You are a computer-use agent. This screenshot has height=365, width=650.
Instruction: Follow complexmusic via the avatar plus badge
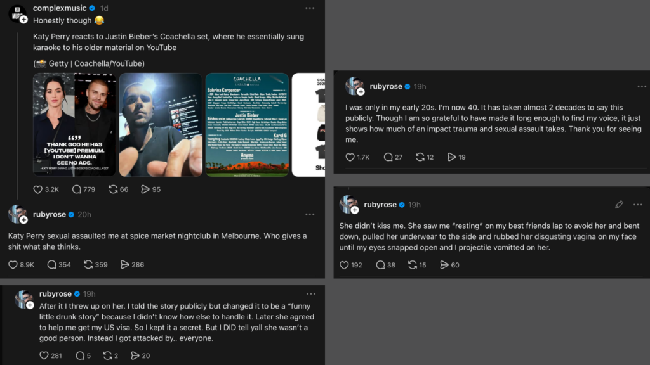tap(23, 20)
